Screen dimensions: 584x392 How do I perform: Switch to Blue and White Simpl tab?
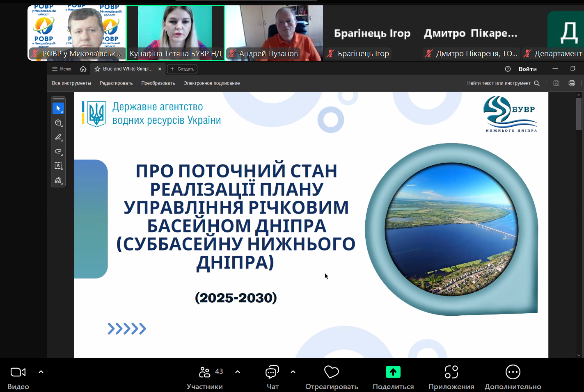[128, 69]
